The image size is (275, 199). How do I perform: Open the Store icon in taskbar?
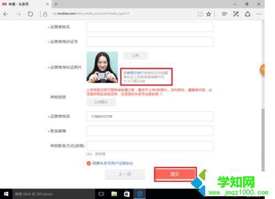(x=127, y=194)
